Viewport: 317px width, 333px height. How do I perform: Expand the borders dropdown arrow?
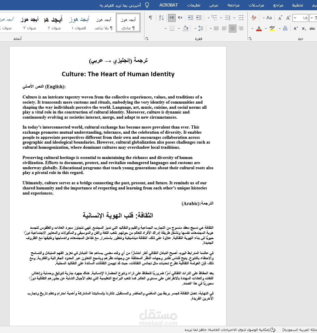[166, 28]
